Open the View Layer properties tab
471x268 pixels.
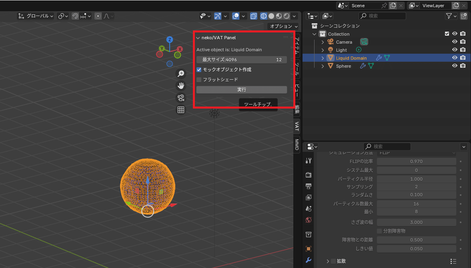pyautogui.click(x=309, y=197)
